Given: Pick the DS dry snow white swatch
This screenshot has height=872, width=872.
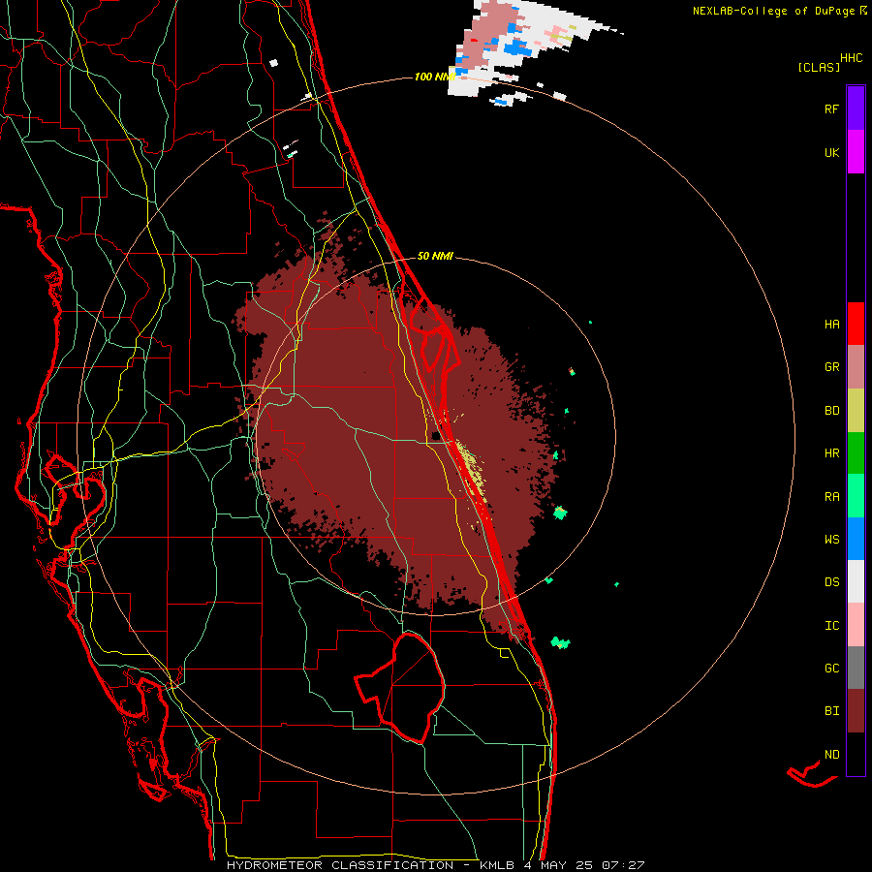Looking at the screenshot, I should [856, 581].
